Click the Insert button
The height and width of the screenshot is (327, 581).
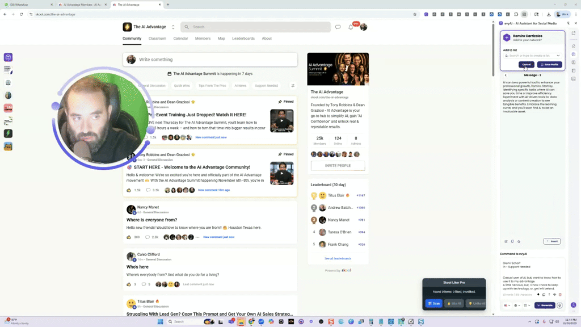click(551, 241)
